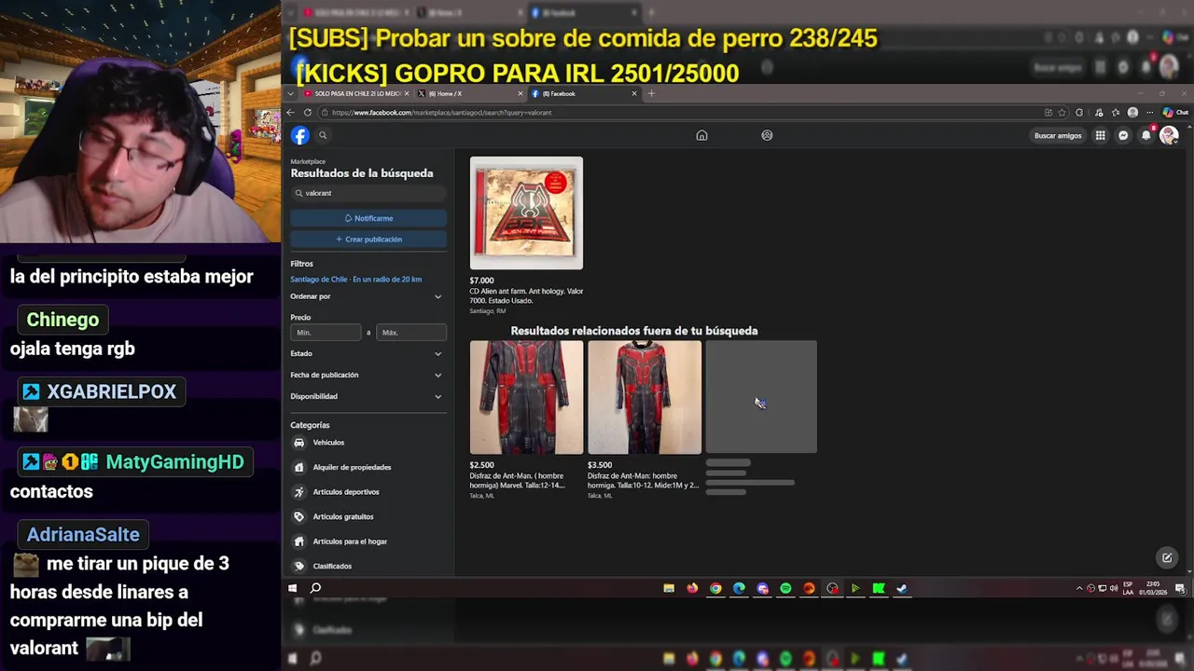The image size is (1194, 671).
Task: Open Kick app green K icon
Action: [x=879, y=588]
